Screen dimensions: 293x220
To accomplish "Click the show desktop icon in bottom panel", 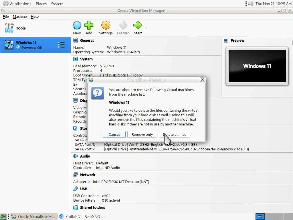I will coord(3,217).
